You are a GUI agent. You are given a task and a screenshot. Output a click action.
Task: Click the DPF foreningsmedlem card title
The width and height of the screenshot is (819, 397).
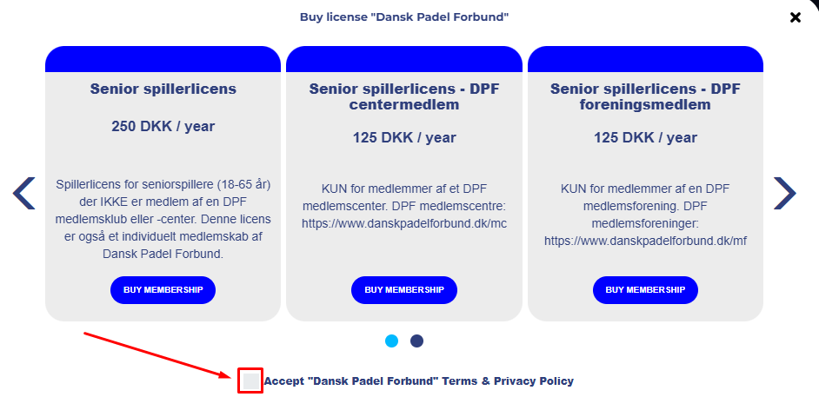pos(645,96)
